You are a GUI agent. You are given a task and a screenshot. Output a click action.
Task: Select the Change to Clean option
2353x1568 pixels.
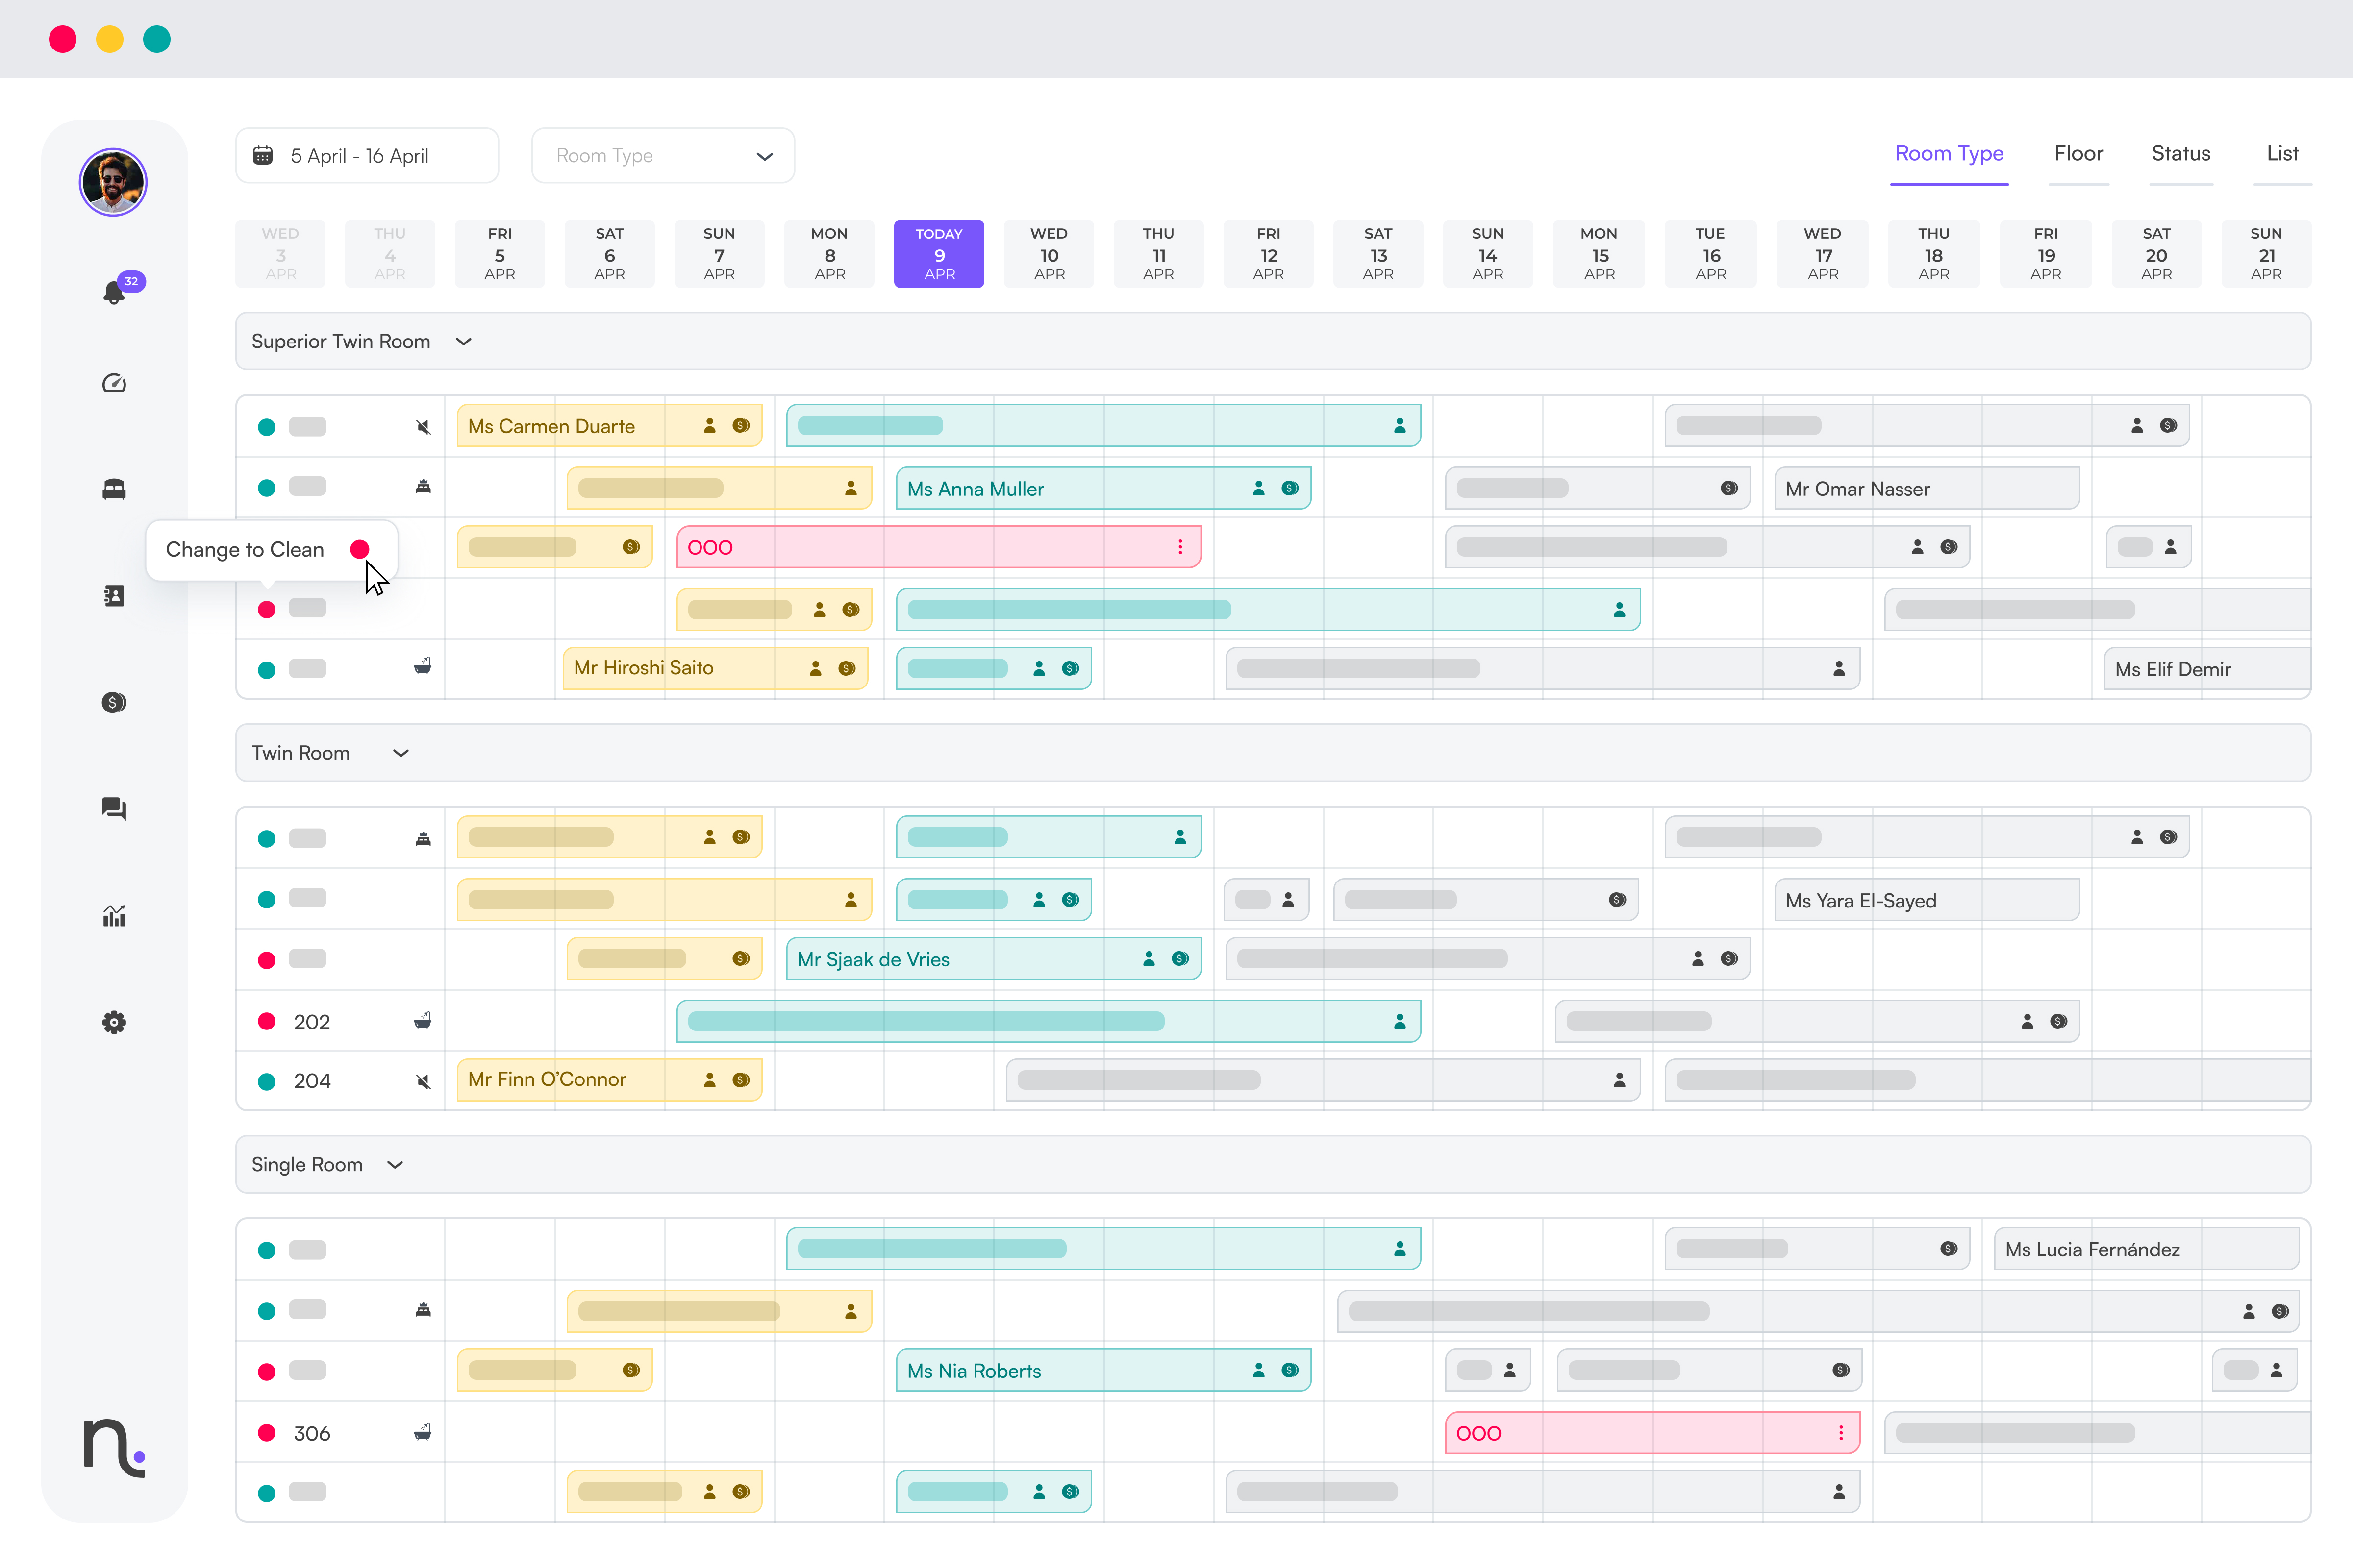pyautogui.click(x=245, y=549)
